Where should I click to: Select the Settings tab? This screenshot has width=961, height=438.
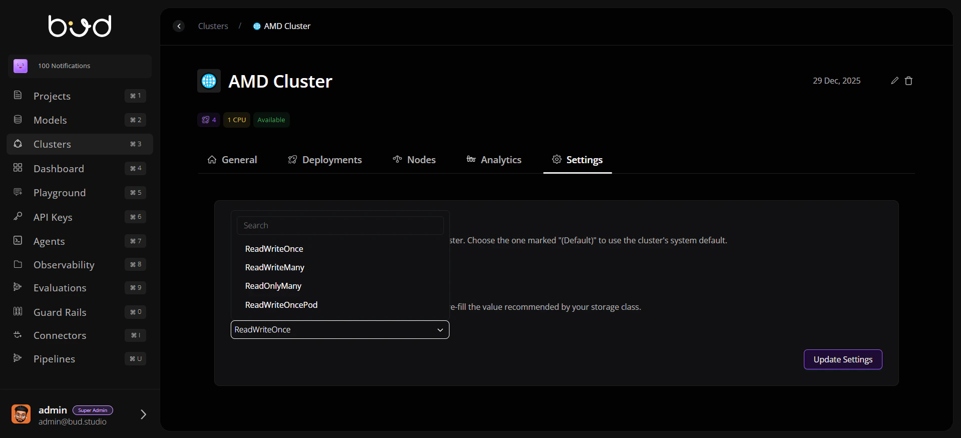coord(578,160)
